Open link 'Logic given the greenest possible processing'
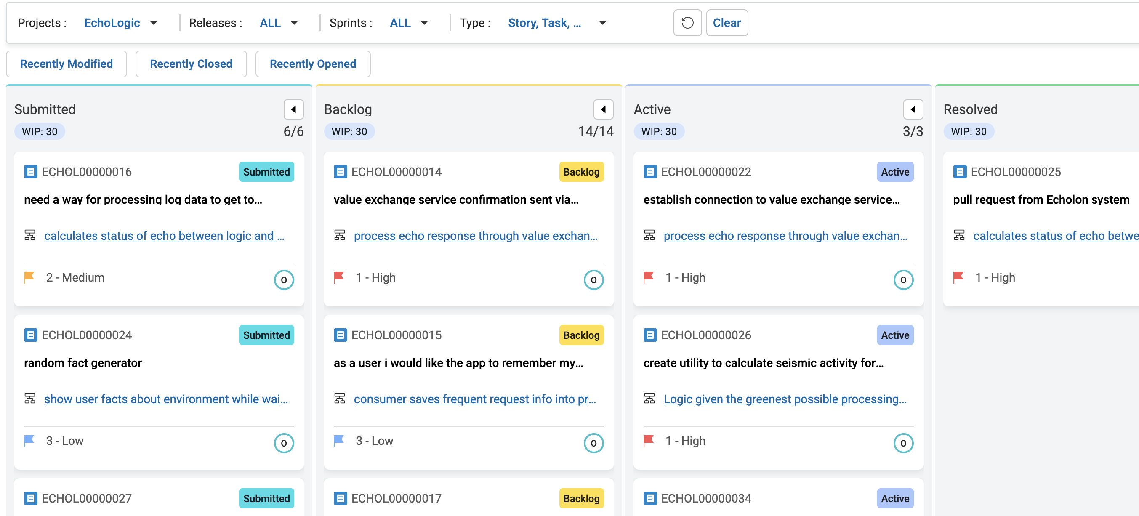Screen dimensions: 1139x516 tap(785, 399)
